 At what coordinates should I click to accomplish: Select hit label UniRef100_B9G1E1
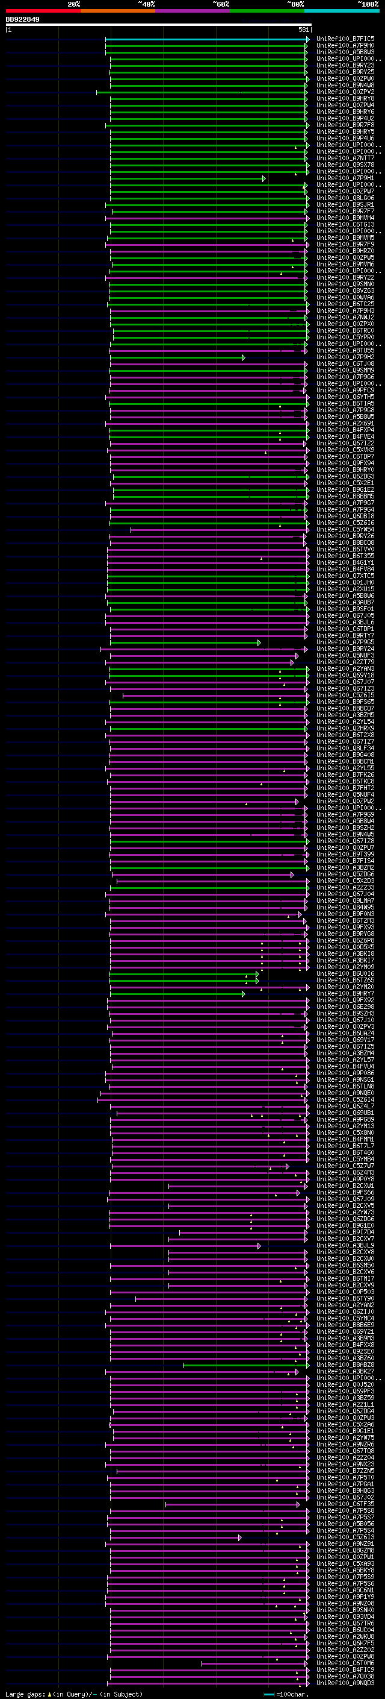(345, 1431)
